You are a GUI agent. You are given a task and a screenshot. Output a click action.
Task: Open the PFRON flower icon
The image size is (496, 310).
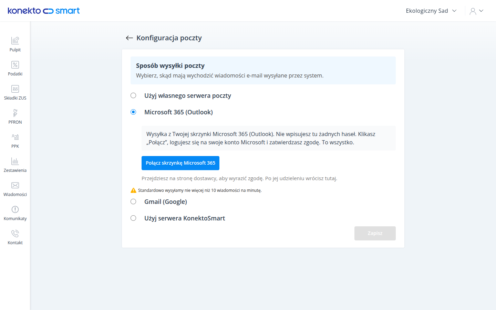point(15,113)
